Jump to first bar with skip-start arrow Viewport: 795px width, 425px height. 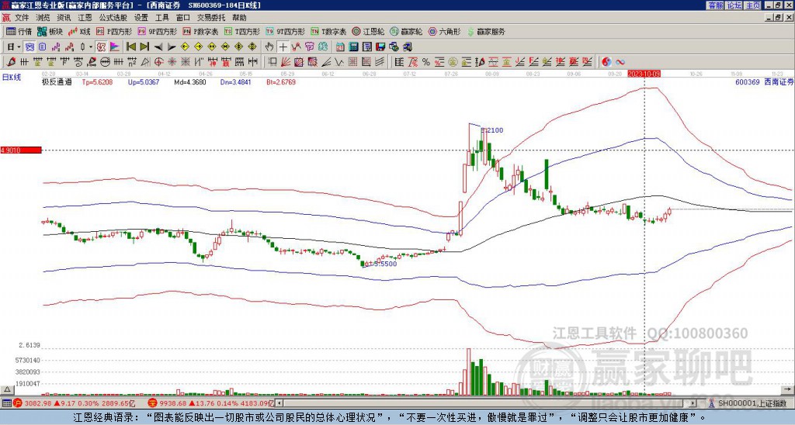pos(131,47)
